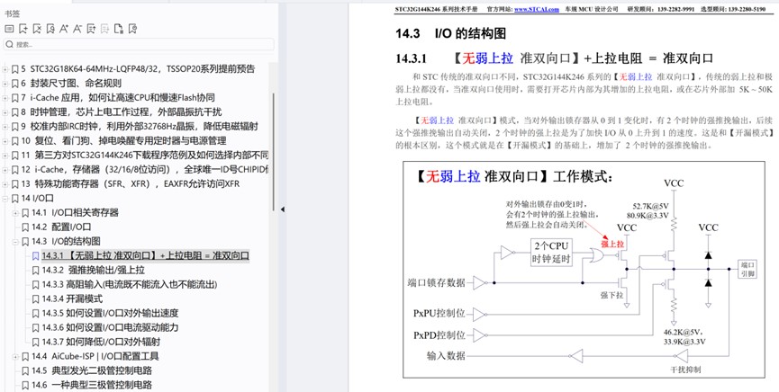This screenshot has height=392, width=779.
Task: Click bookmark icon beside 14.3.5 如何设置I/O口对外输出速度
Action: [x=35, y=314]
